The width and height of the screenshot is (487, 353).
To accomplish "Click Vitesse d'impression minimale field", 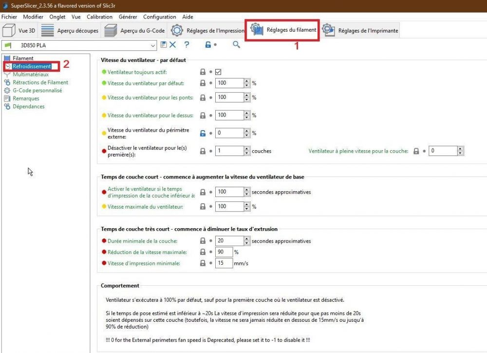I will click(224, 263).
